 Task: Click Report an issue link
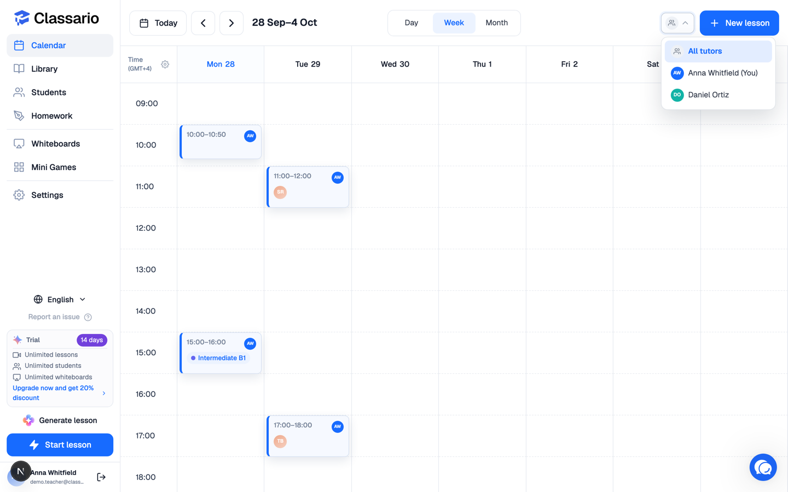pyautogui.click(x=54, y=317)
